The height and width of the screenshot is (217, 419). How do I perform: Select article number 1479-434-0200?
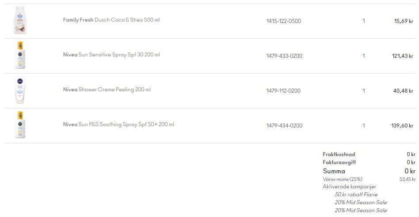tap(284, 126)
